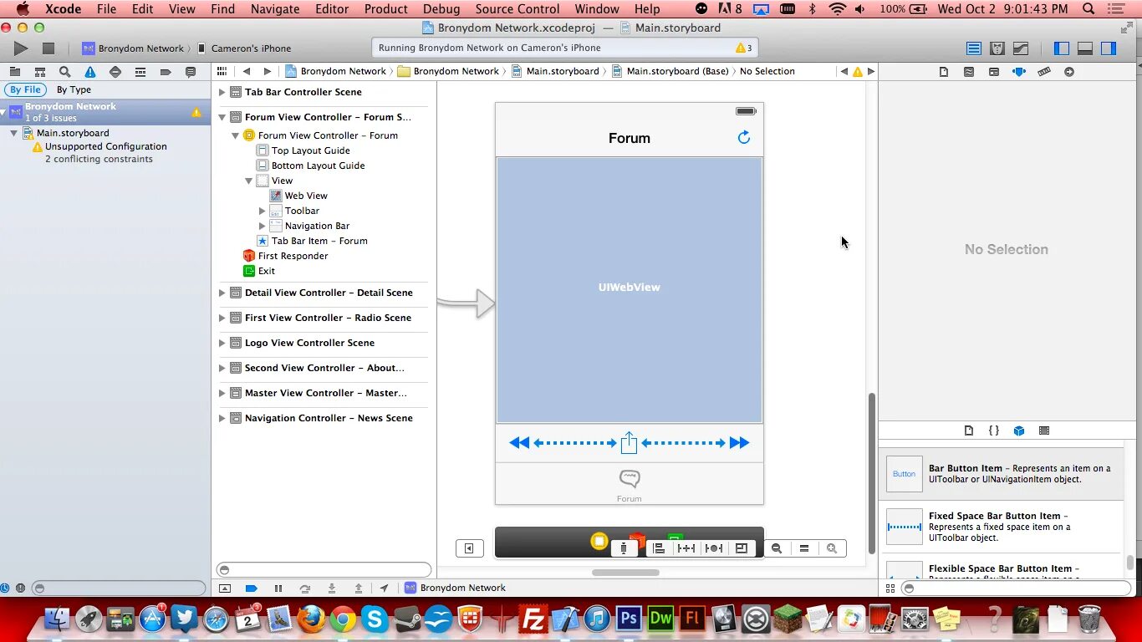Open the Find menu
Screen dimensions: 1142x642
222,9
